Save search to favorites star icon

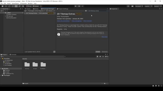click(103, 57)
